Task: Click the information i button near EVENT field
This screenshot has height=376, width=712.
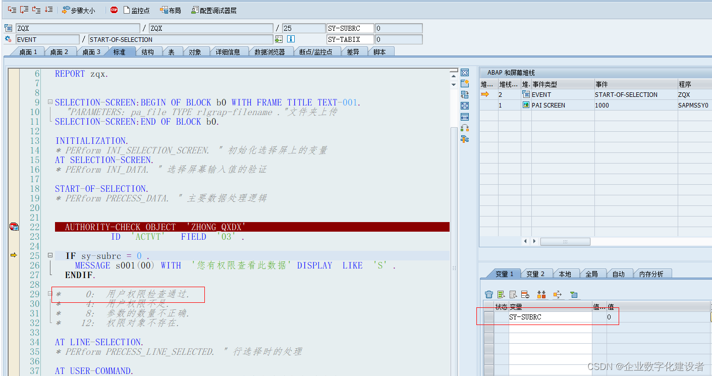Action: point(290,39)
